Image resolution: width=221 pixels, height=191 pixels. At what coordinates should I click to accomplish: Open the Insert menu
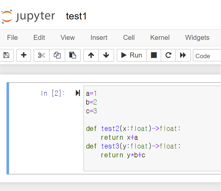pos(99,38)
